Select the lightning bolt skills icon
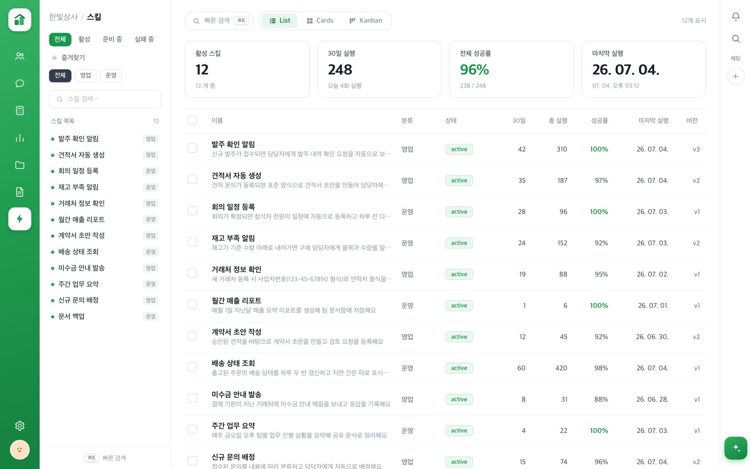This screenshot has width=751, height=469. [x=20, y=219]
